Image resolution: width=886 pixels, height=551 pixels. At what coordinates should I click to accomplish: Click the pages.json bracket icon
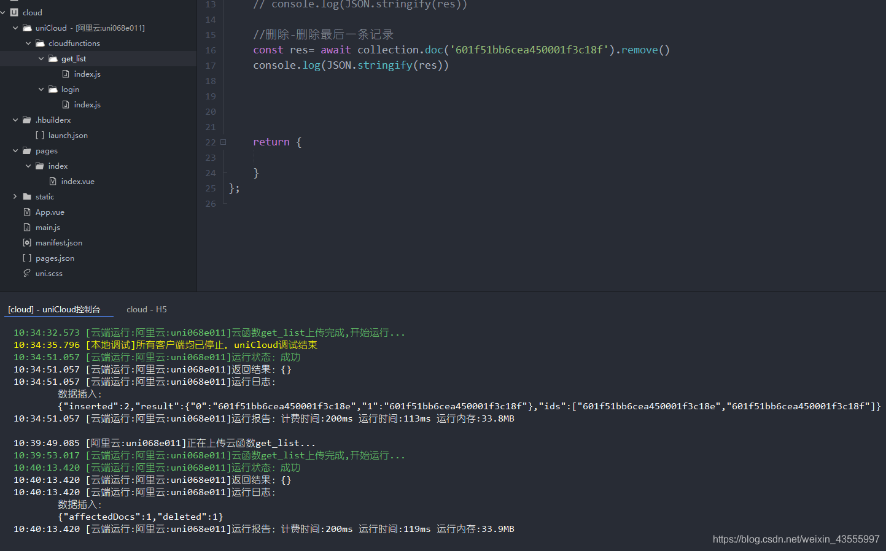click(x=27, y=258)
